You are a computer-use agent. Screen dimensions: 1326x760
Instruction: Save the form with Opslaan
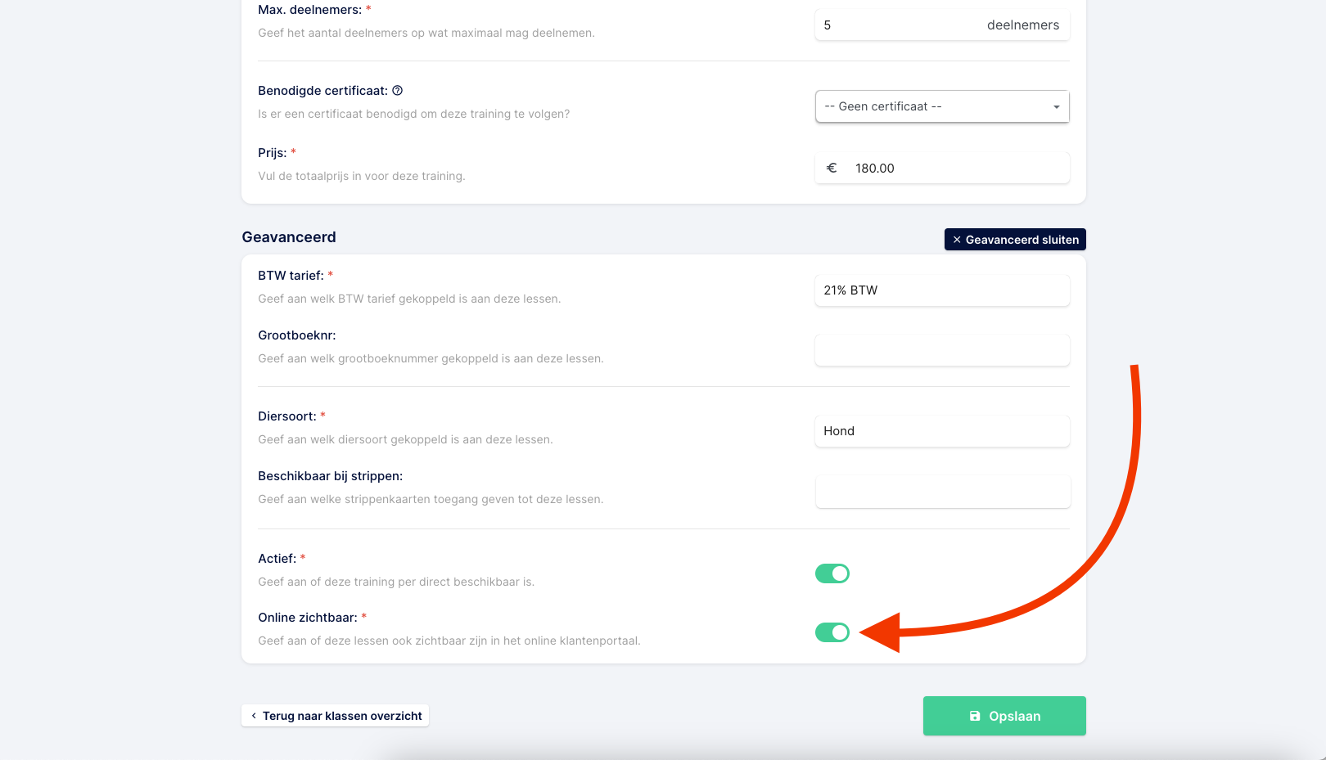1004,716
